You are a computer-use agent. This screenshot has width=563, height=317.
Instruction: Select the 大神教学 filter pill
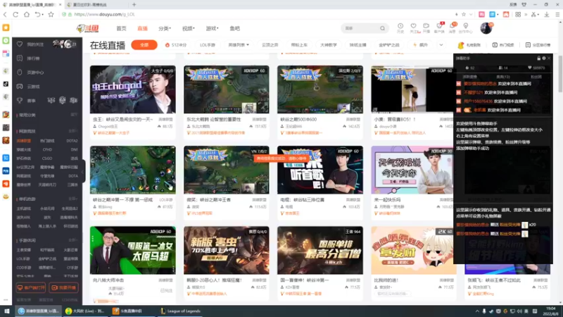coord(329,45)
